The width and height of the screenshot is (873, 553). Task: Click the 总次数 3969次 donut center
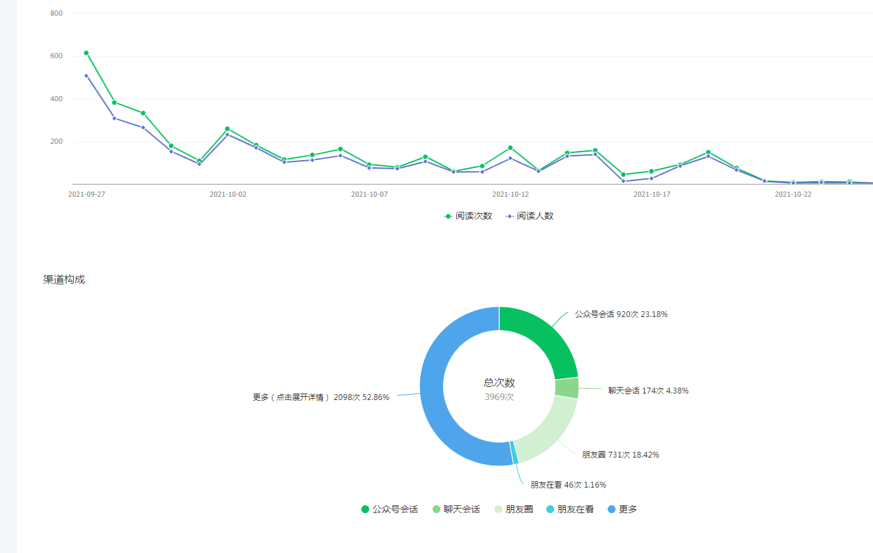(x=499, y=389)
